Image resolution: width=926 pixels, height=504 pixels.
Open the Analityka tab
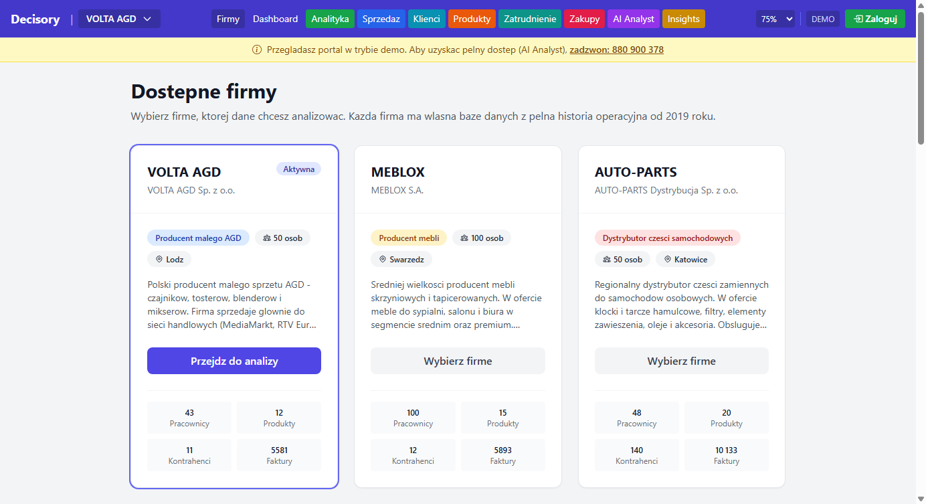pyautogui.click(x=330, y=19)
